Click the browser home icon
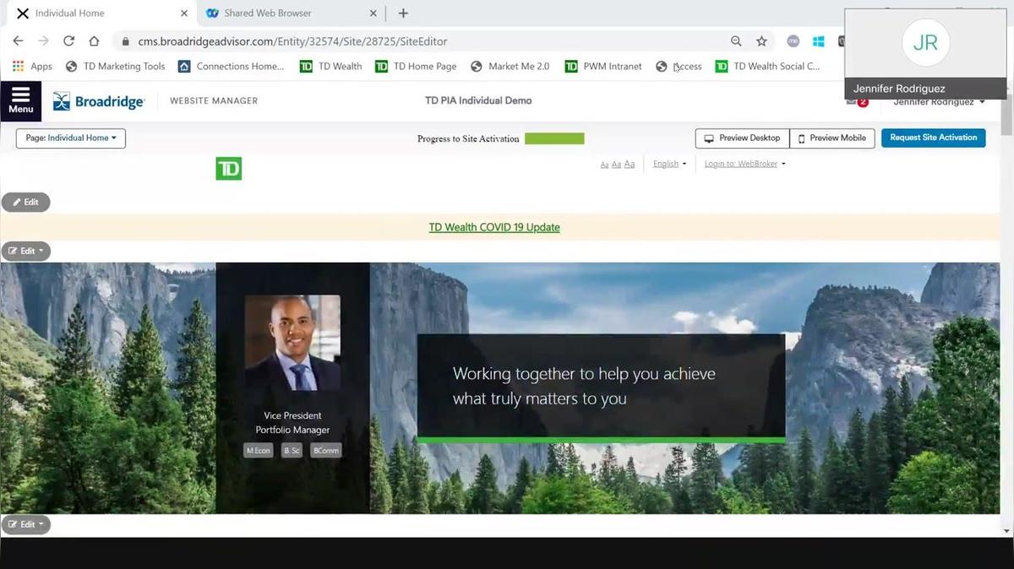1014x569 pixels. (x=94, y=41)
